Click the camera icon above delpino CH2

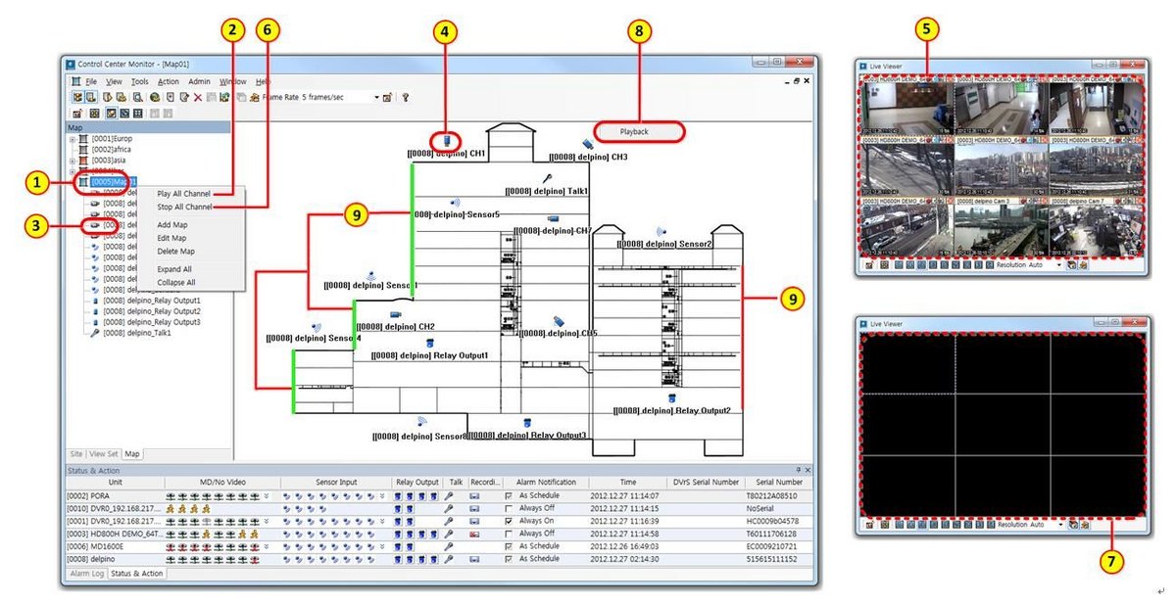397,313
